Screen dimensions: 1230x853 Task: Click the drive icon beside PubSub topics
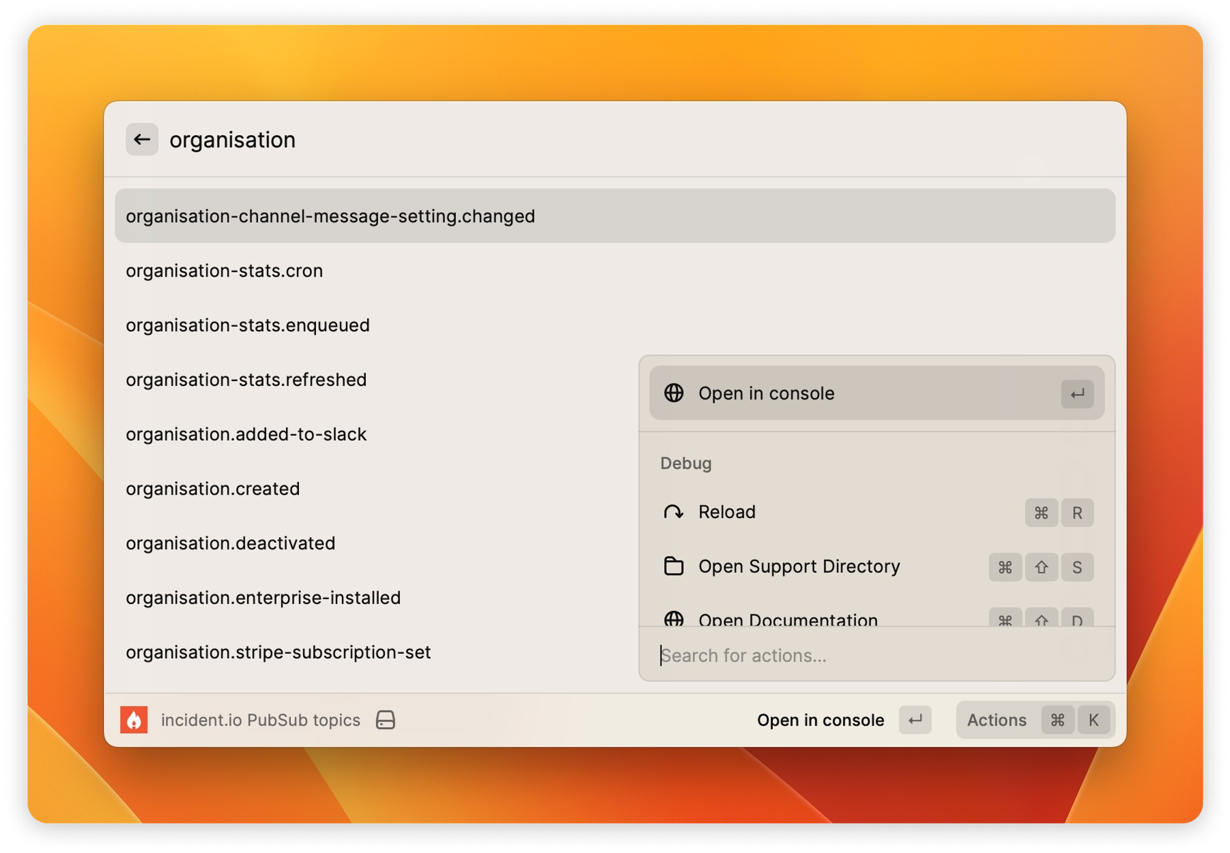click(386, 720)
